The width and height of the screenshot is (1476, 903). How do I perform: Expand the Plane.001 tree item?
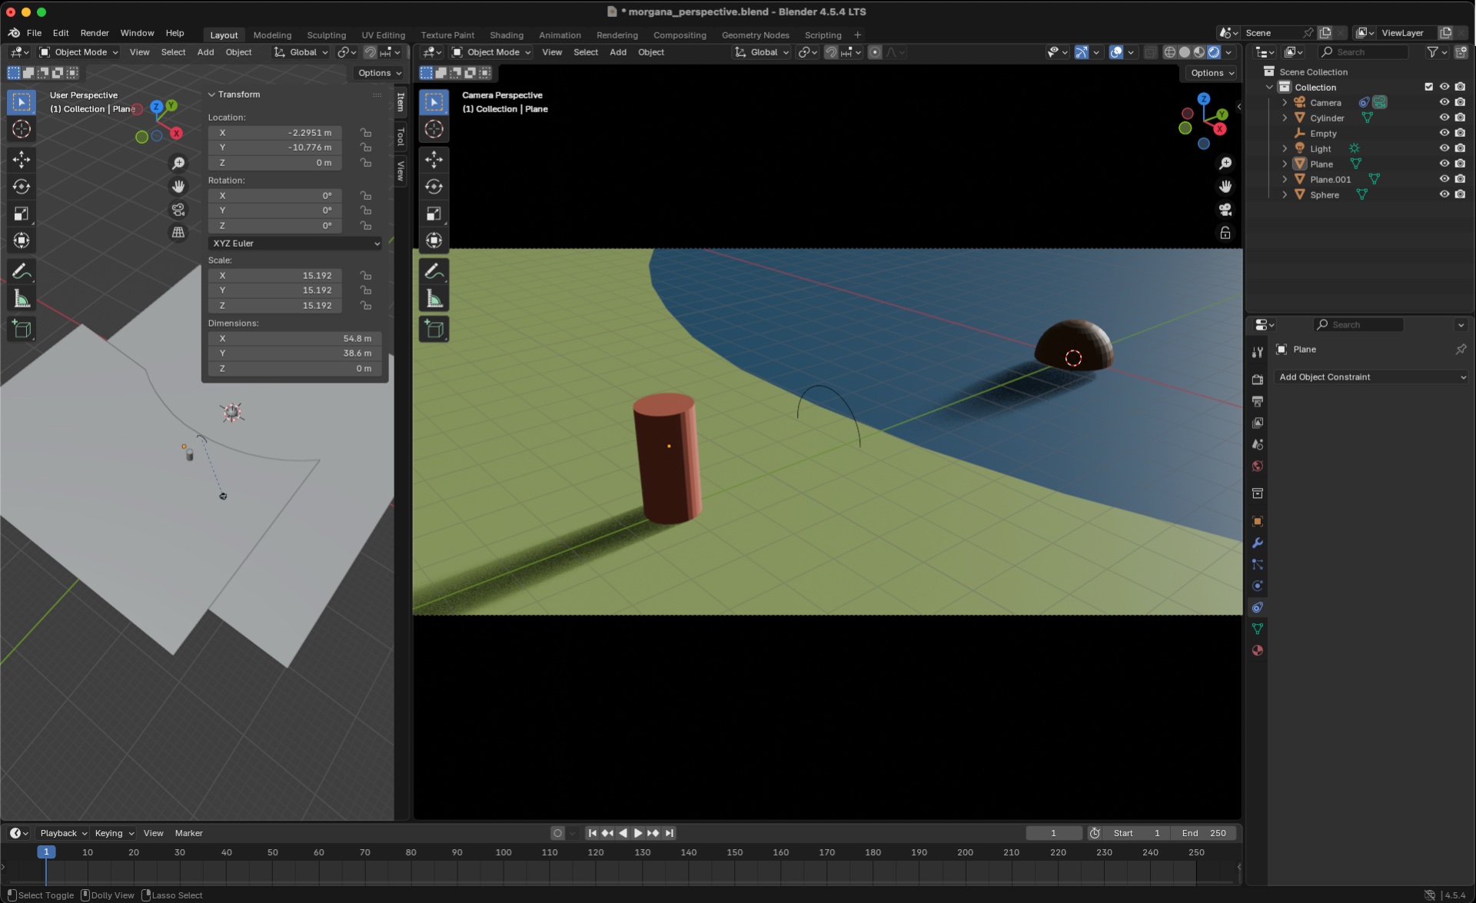click(x=1285, y=179)
